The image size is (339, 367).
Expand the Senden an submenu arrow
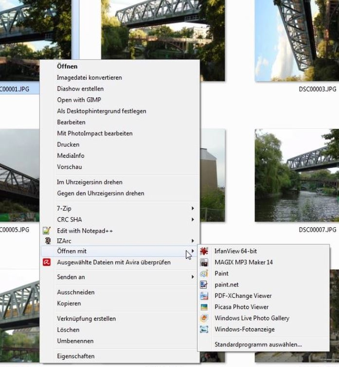pyautogui.click(x=193, y=277)
